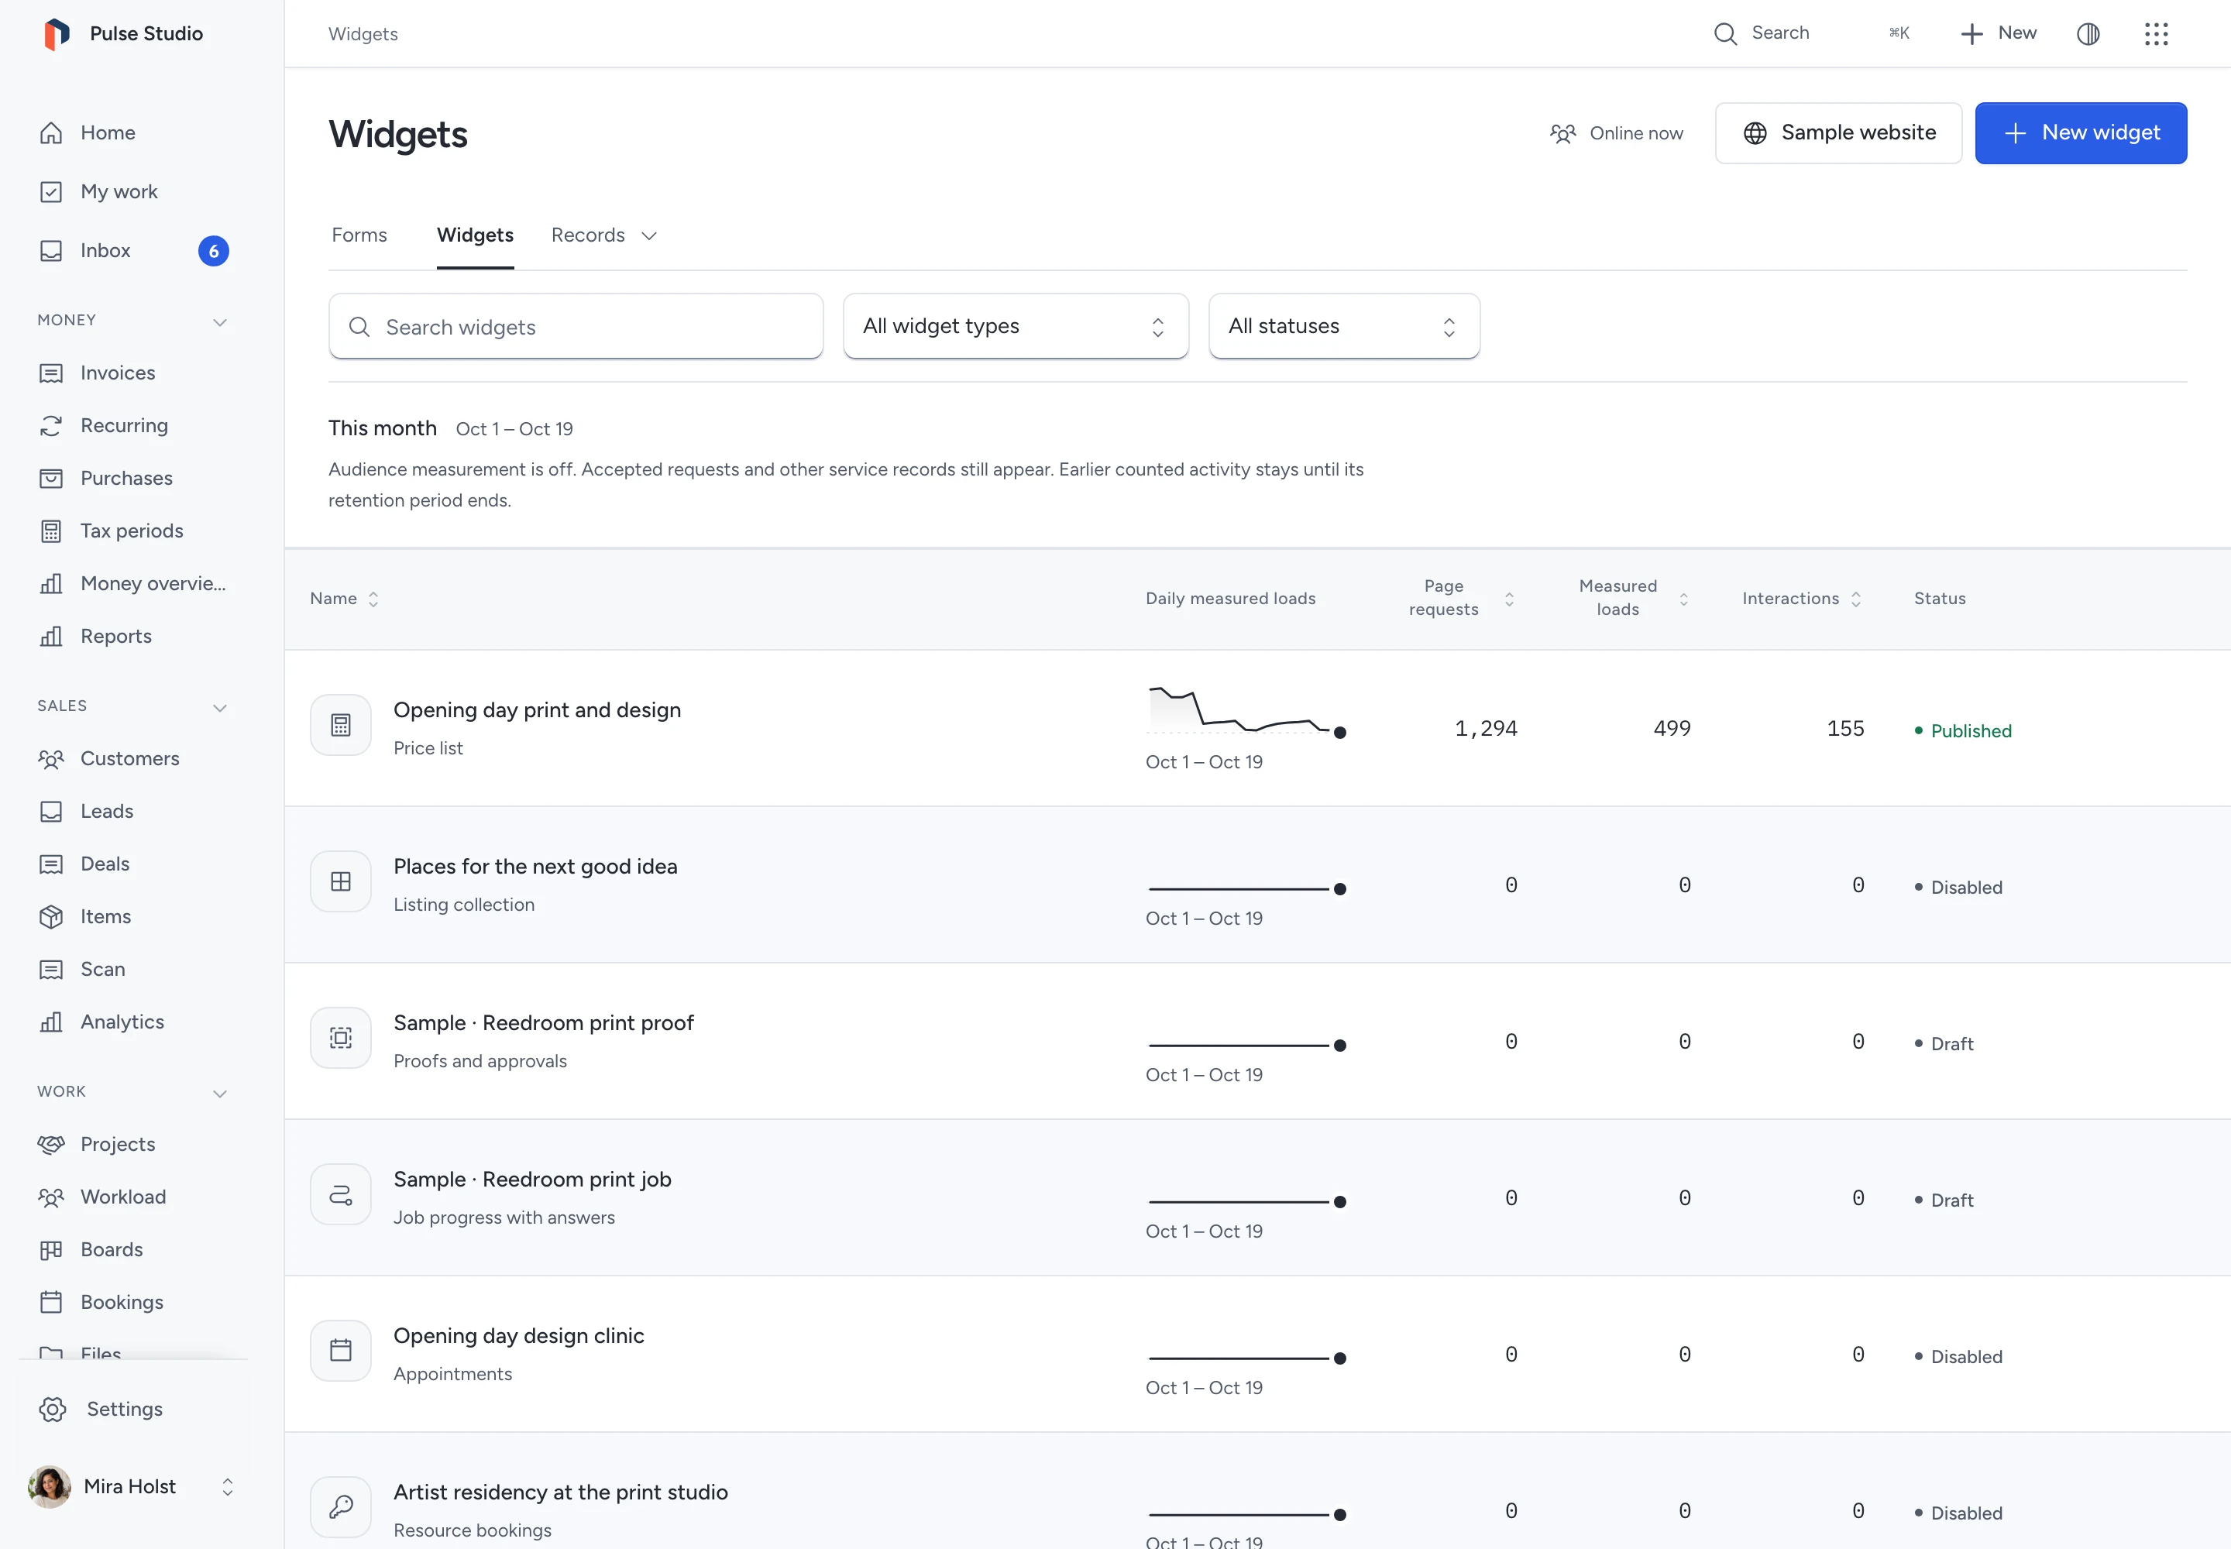
Task: Open the Inbox with 6 unread
Action: coord(133,250)
